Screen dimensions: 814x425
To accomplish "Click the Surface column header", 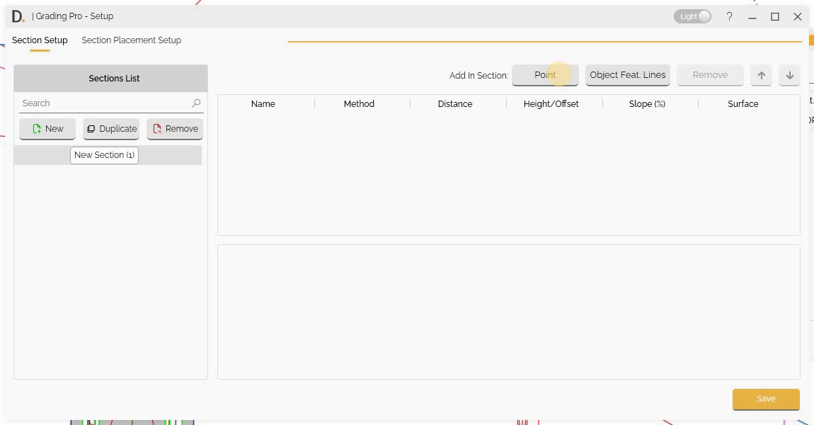I will pyautogui.click(x=743, y=104).
